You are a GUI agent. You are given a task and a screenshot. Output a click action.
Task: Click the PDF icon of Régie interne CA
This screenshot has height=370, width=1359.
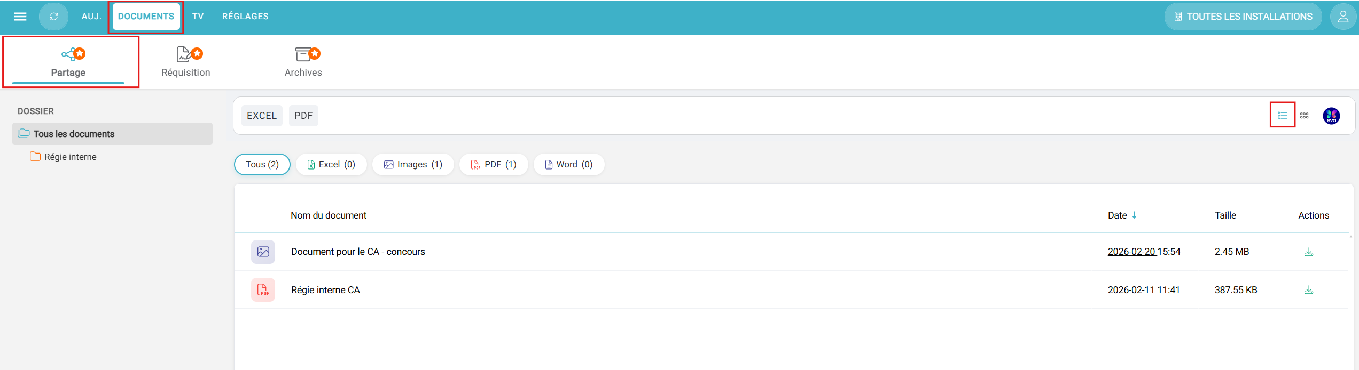263,290
